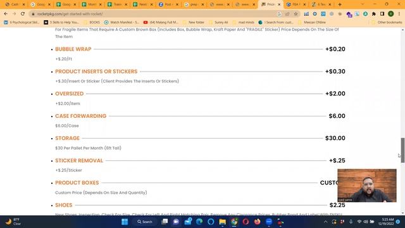
Task: Launch Firefox from taskbar
Action: click(258, 222)
